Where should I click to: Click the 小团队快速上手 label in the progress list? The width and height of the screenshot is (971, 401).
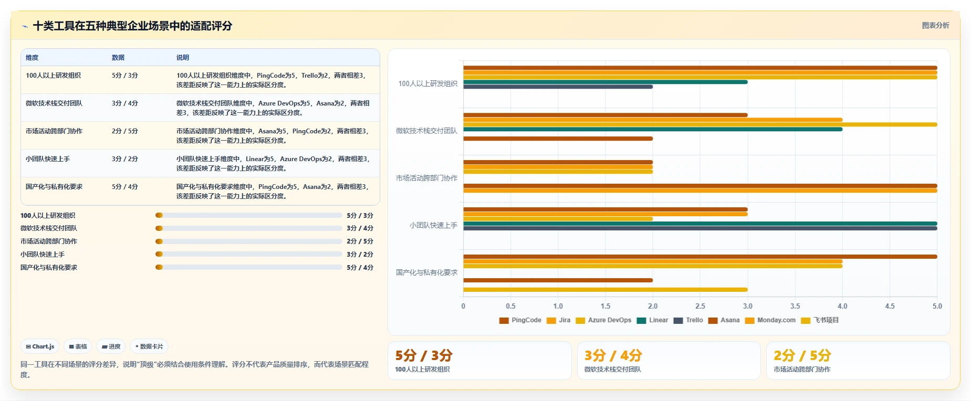[43, 255]
